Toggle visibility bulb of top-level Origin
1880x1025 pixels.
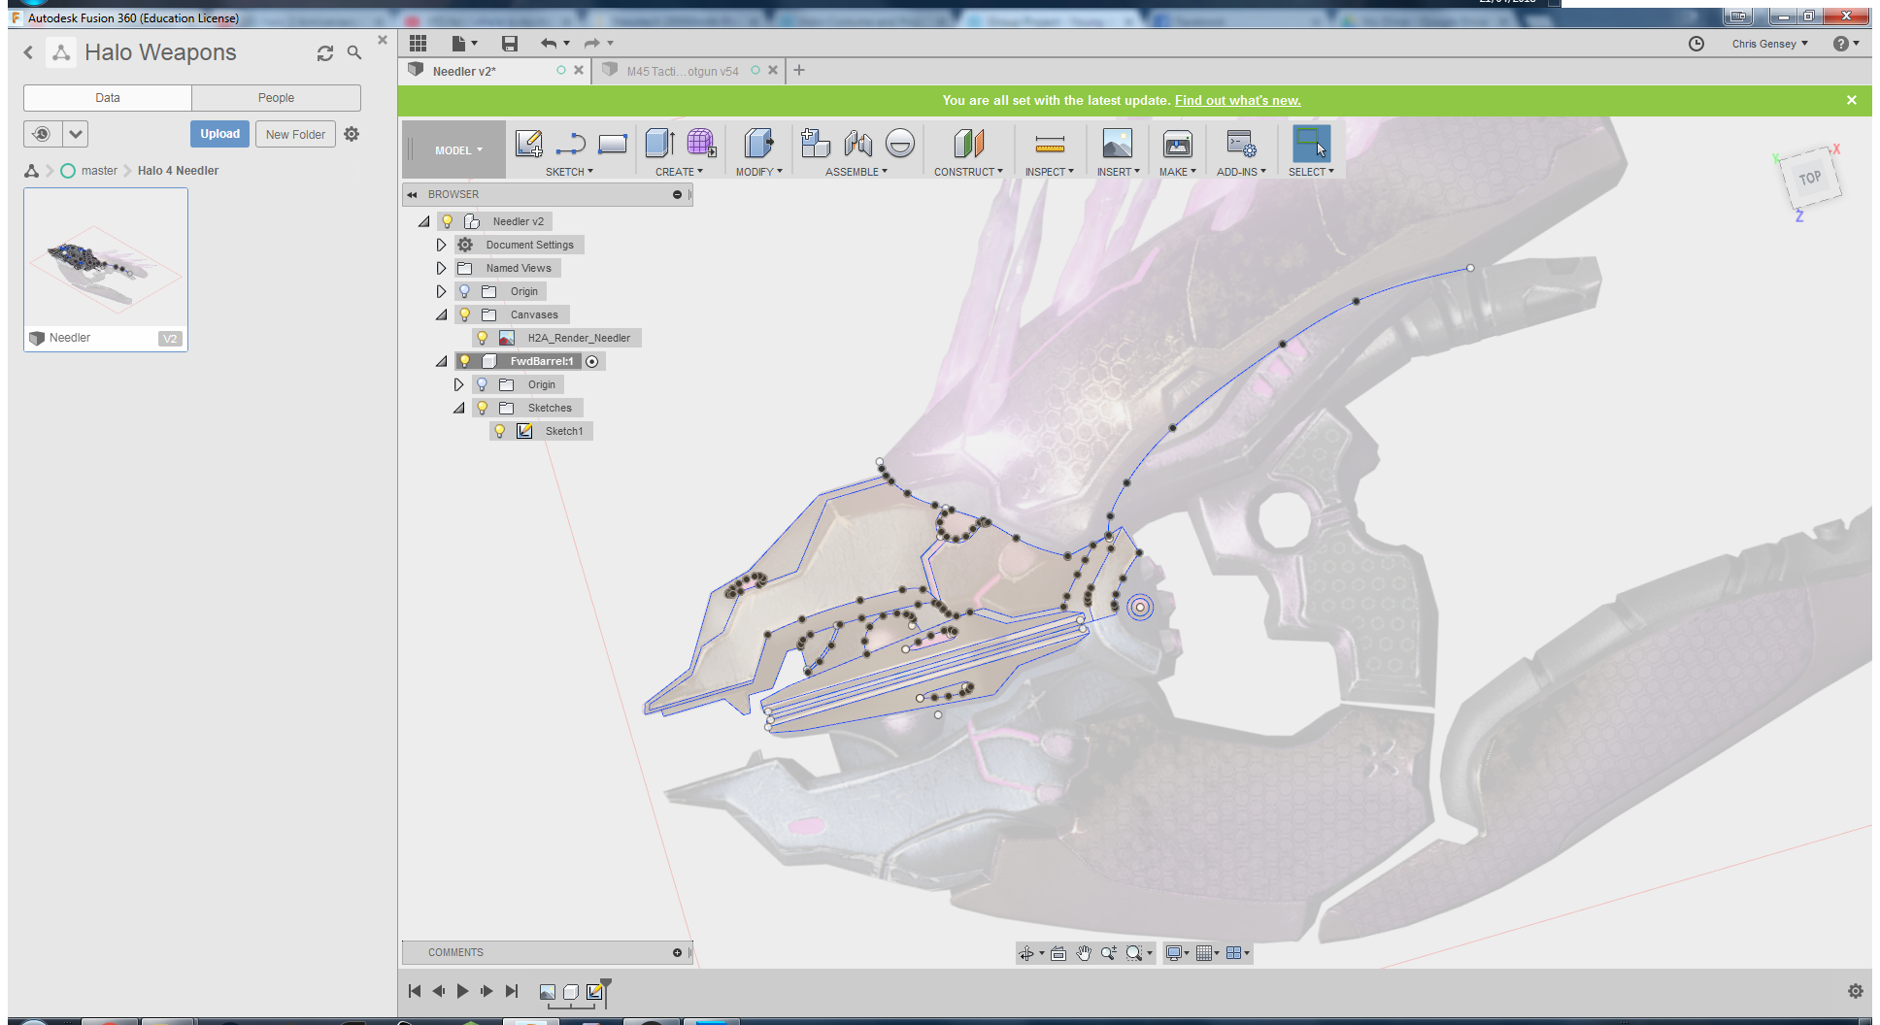[465, 291]
